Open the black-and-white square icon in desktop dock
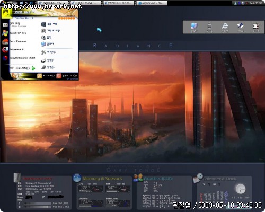Image resolution: width=265 pixels, height=212 pixels. [x=256, y=27]
